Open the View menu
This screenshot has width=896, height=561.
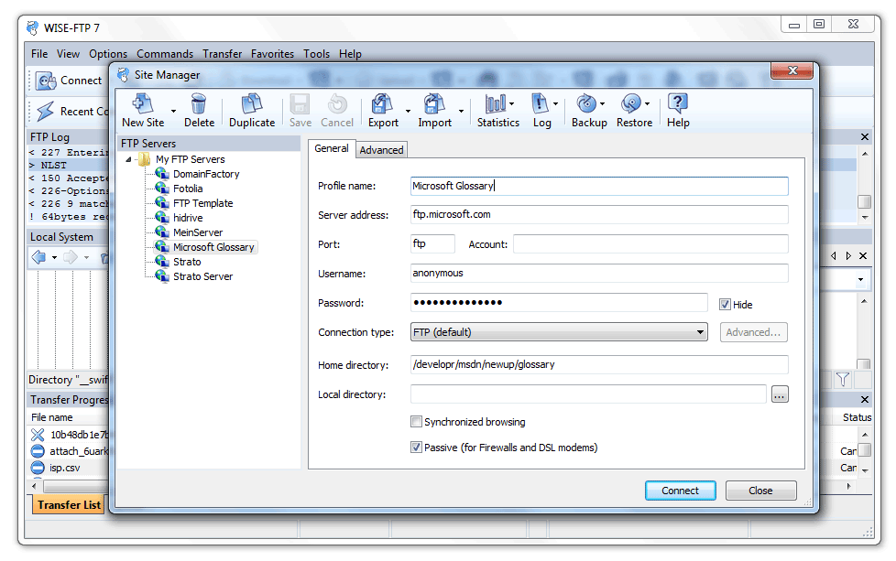68,54
